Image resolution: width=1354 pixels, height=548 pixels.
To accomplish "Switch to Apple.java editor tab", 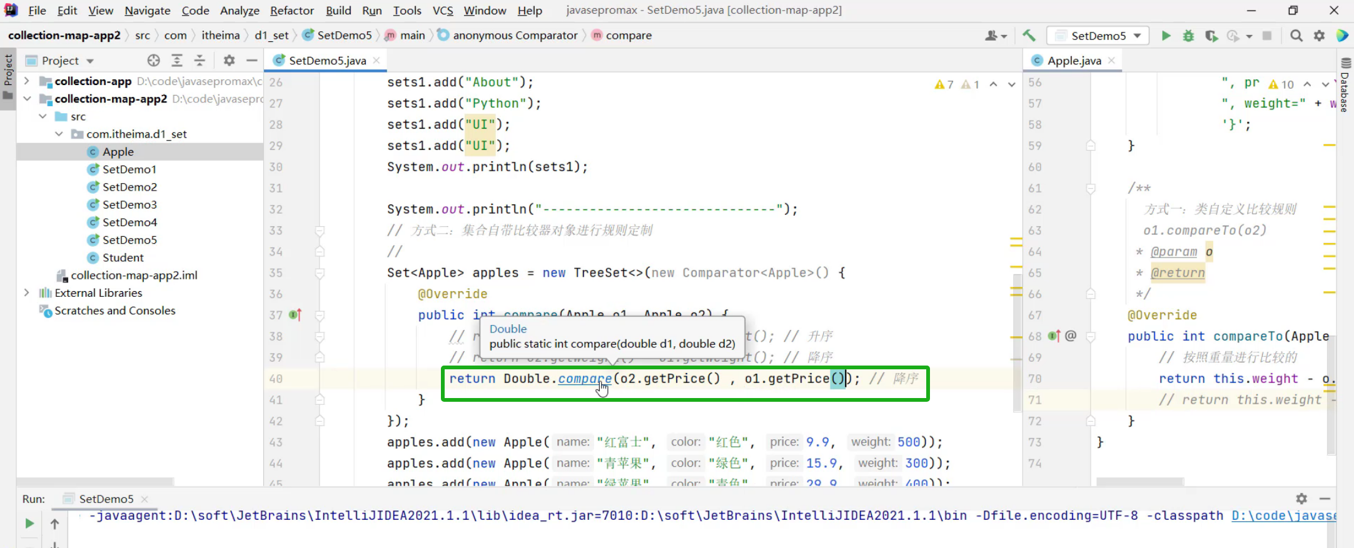I will 1074,61.
